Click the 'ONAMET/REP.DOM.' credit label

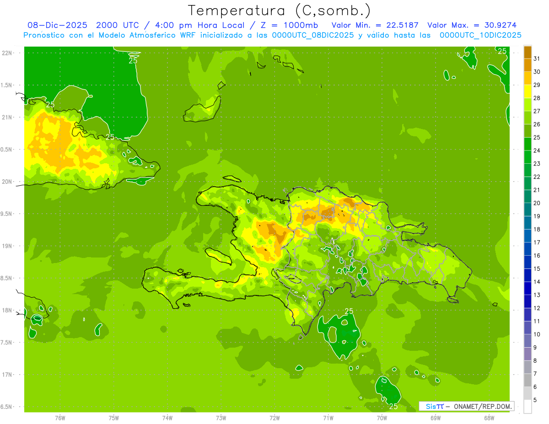click(x=482, y=406)
